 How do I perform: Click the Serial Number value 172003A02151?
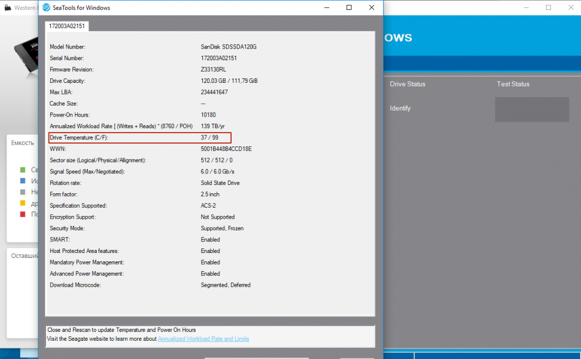click(219, 58)
